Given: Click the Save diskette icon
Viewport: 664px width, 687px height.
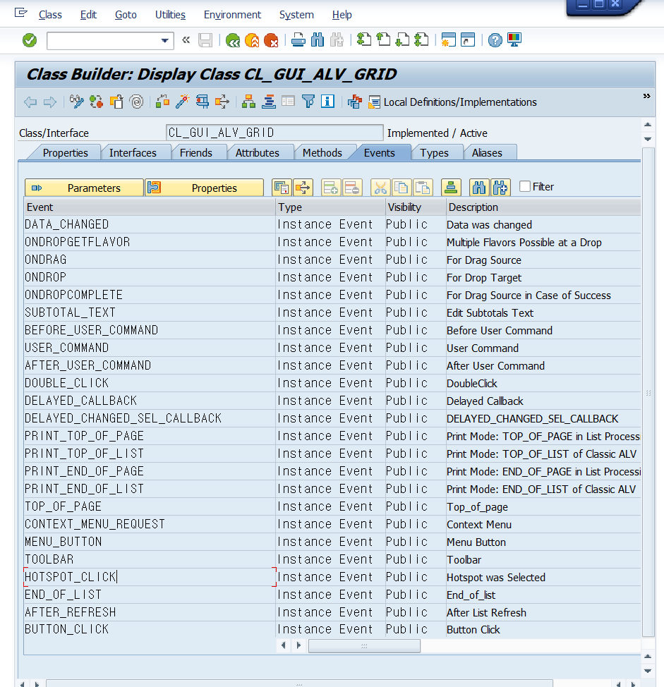Looking at the screenshot, I should (x=205, y=41).
